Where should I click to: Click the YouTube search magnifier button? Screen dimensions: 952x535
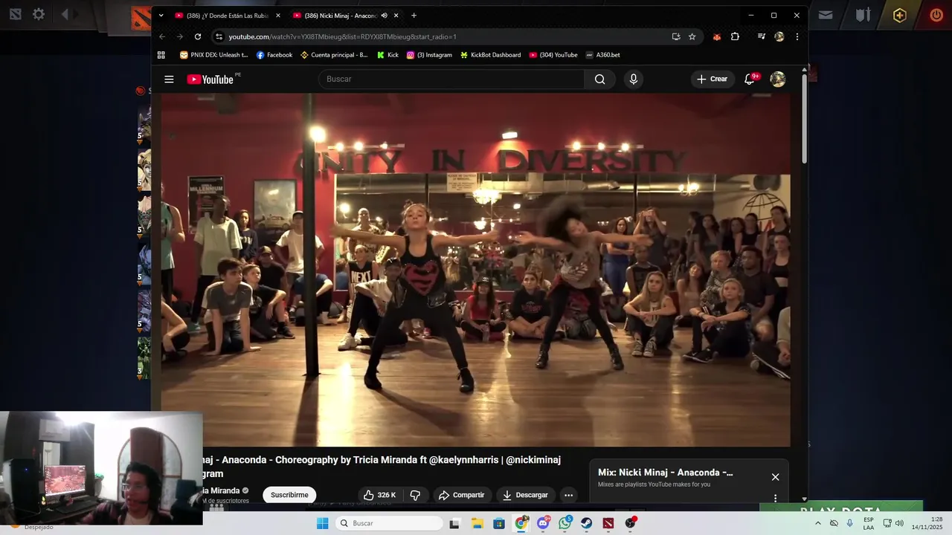599,80
